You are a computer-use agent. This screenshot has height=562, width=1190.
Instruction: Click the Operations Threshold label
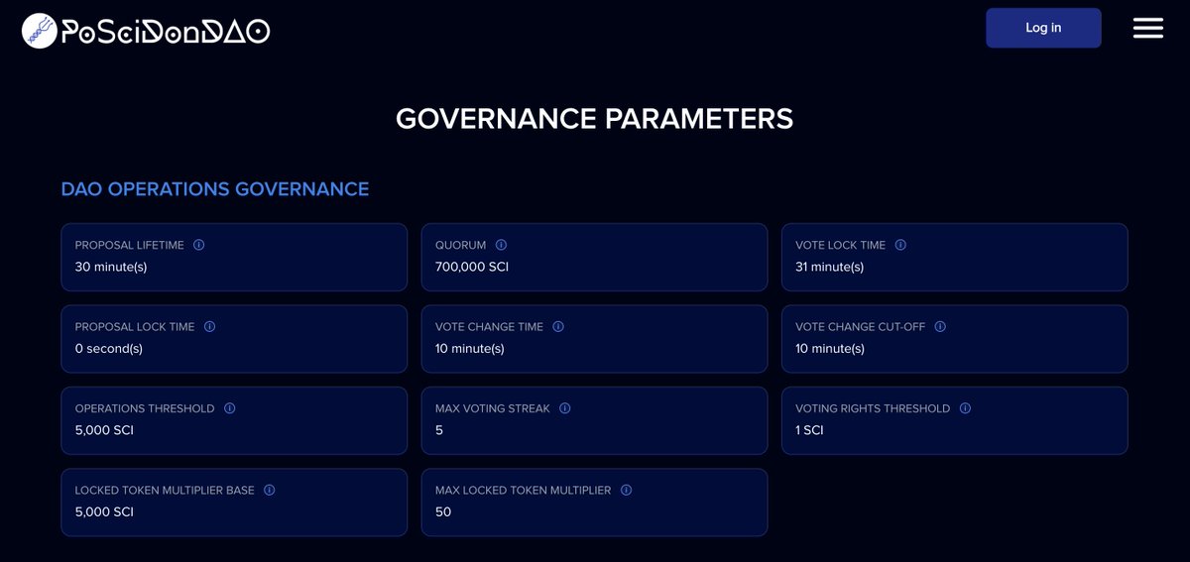click(145, 408)
